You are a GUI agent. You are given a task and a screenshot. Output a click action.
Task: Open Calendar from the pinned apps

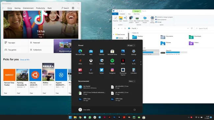point(101,52)
